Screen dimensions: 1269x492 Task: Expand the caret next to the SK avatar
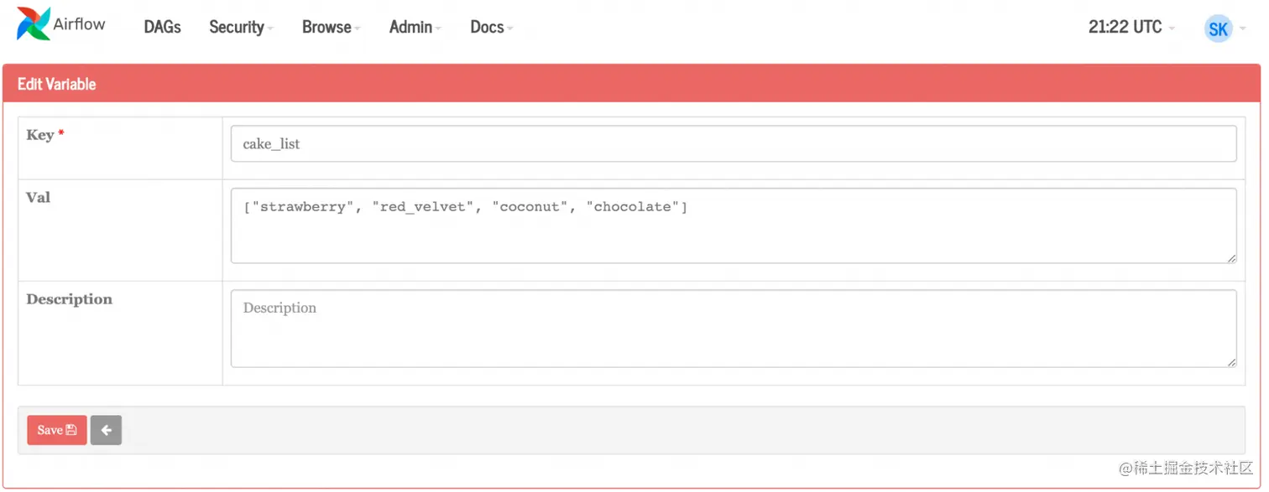tap(1243, 28)
